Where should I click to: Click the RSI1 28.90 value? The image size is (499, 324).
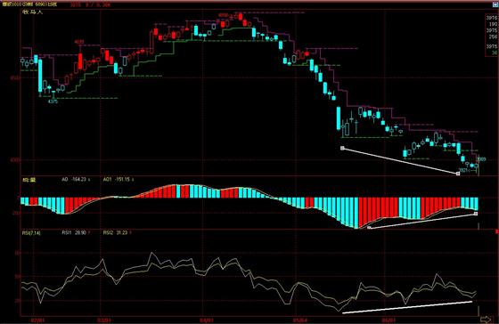76,232
